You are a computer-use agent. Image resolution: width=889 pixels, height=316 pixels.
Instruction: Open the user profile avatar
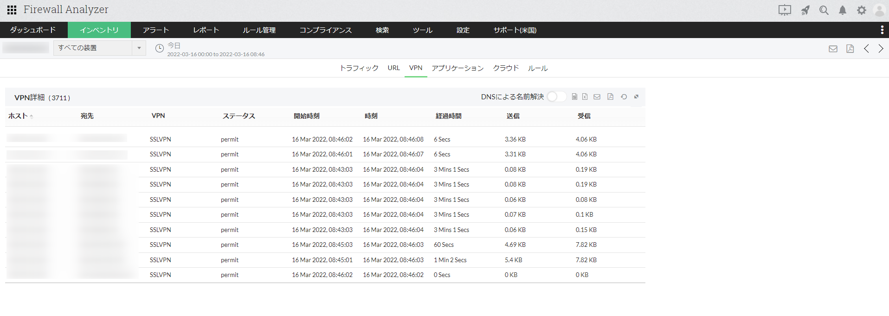[x=879, y=10]
